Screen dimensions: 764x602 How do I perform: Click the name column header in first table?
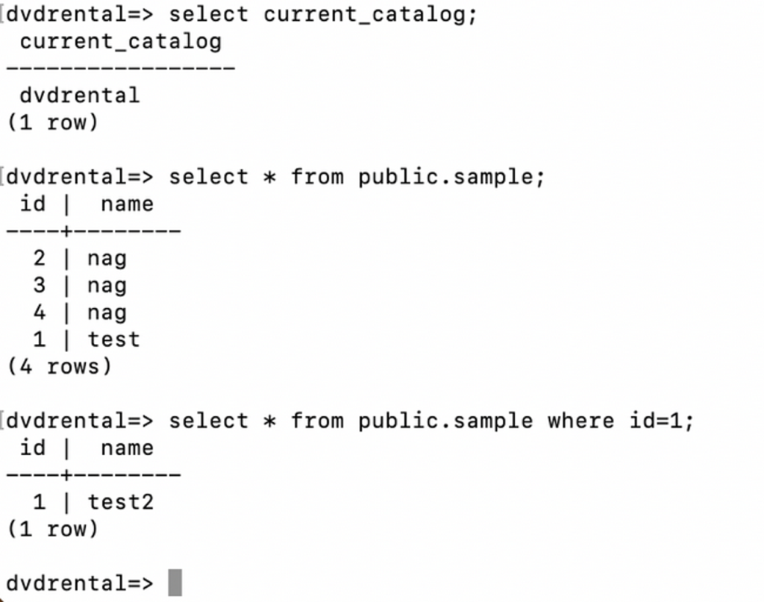point(127,204)
